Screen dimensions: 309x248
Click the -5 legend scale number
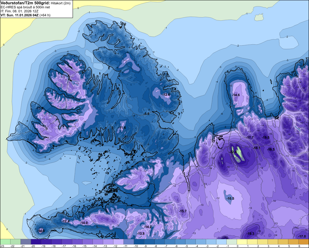pyautogui.click(x=186, y=246)
